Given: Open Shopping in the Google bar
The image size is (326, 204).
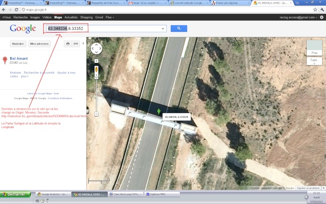Looking at the screenshot, I should click(x=86, y=17).
